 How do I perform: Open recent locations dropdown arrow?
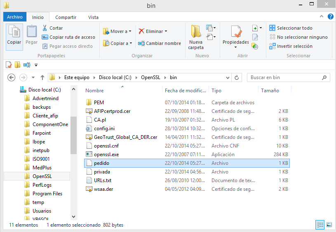[x=33, y=77]
